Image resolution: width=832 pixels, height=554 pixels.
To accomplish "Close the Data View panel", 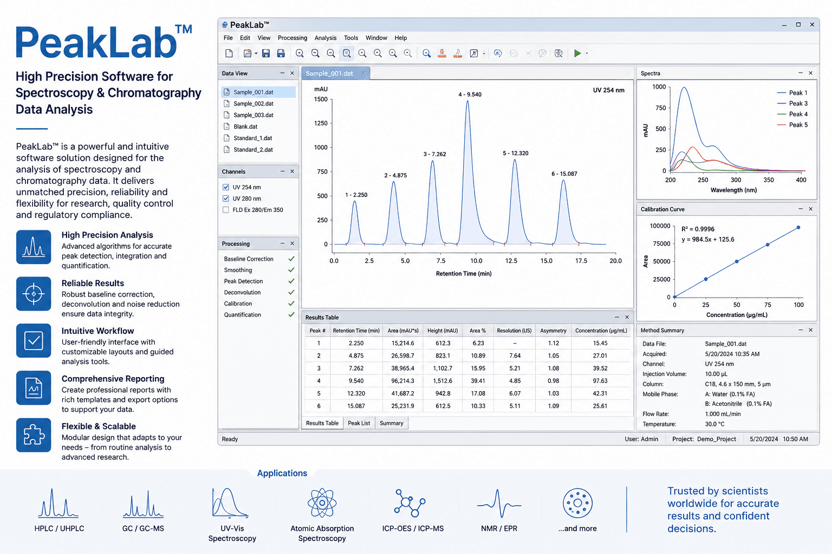I will (x=292, y=73).
